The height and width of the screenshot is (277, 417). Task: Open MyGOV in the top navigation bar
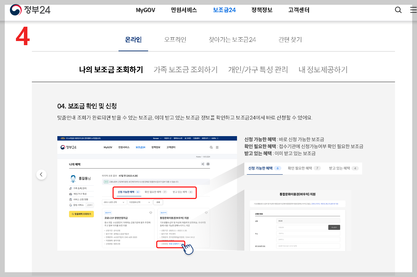pyautogui.click(x=146, y=10)
